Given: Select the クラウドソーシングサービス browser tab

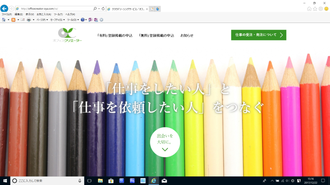Looking at the screenshot, I should (128, 9).
